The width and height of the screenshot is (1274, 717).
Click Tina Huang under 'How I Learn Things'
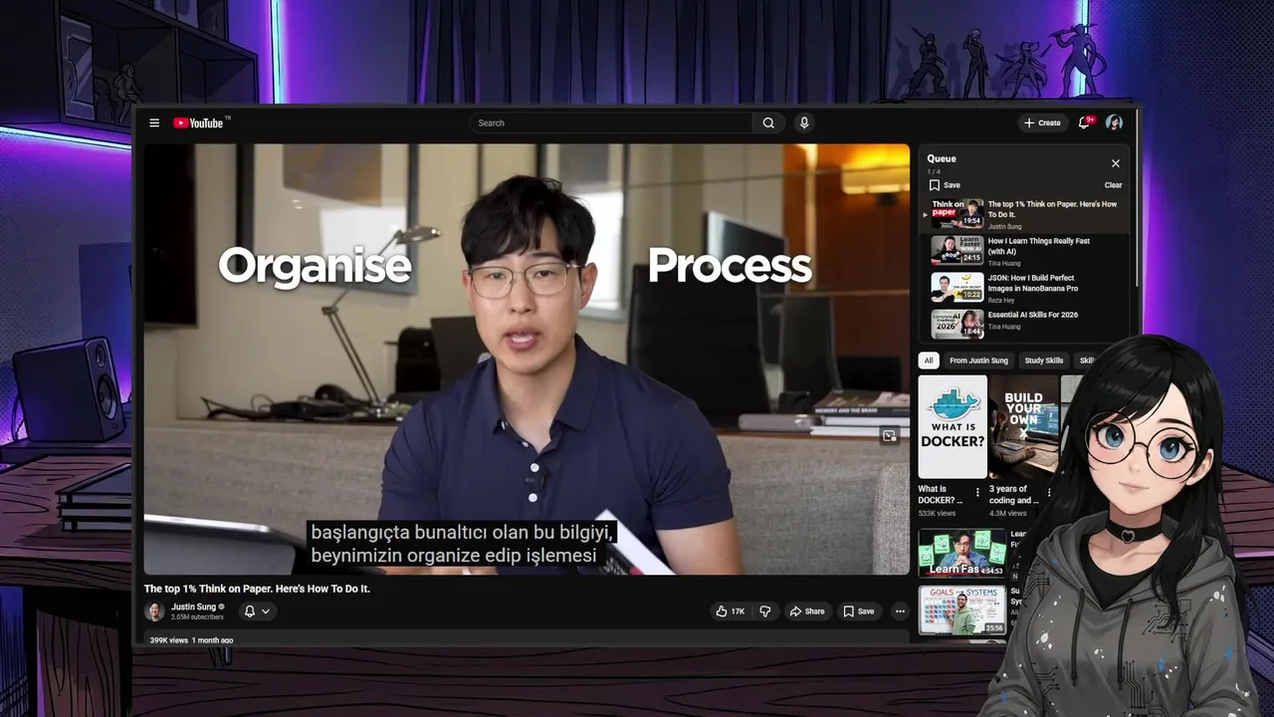coord(1004,263)
